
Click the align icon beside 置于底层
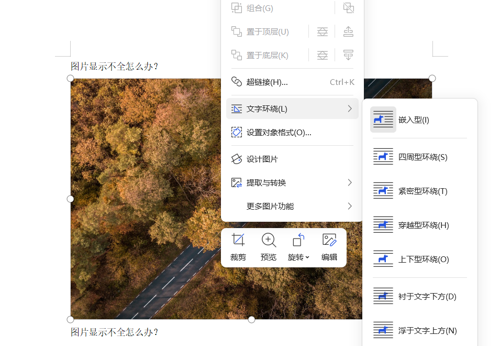click(322, 55)
